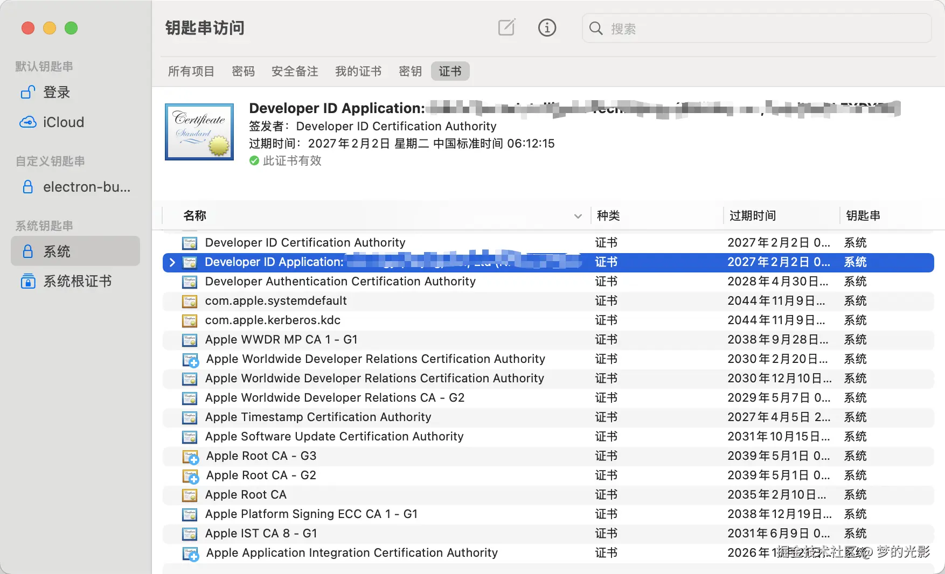Click the large certificate thumbnail image

199,132
